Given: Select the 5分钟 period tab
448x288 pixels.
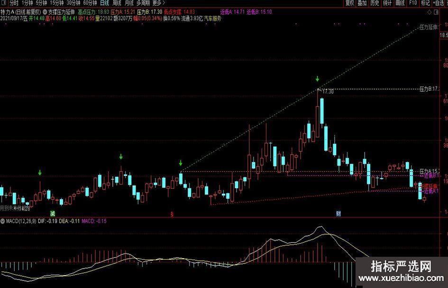Looking at the screenshot, I should coord(41,3).
